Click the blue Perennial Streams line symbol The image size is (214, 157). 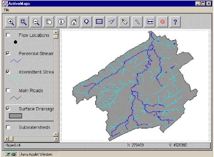click(x=16, y=61)
